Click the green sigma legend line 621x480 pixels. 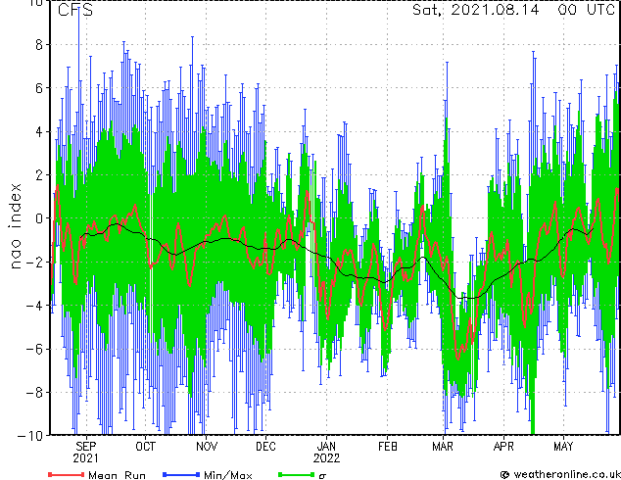(x=296, y=474)
